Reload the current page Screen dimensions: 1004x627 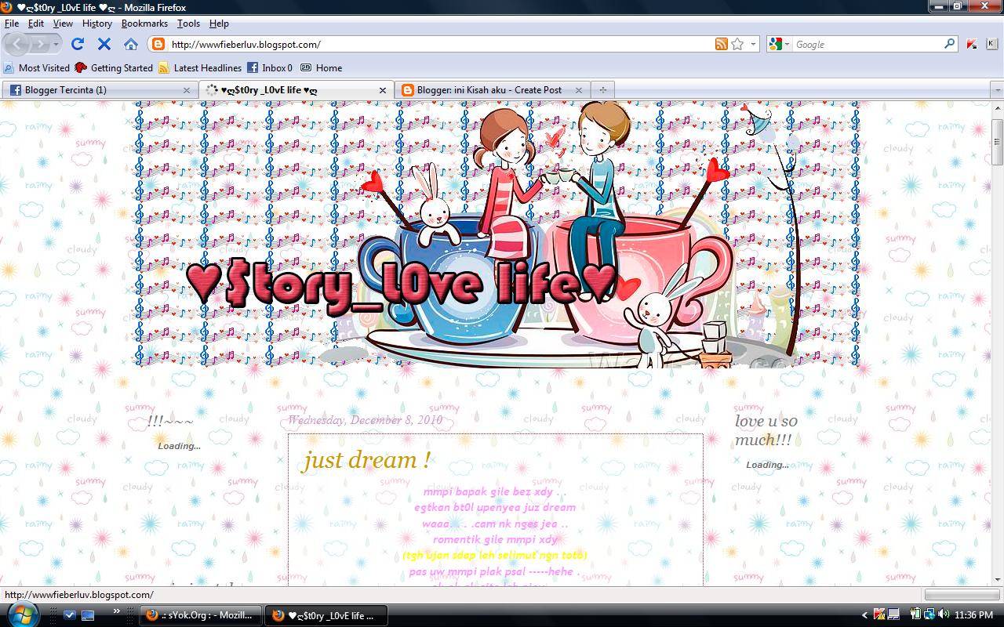(77, 44)
